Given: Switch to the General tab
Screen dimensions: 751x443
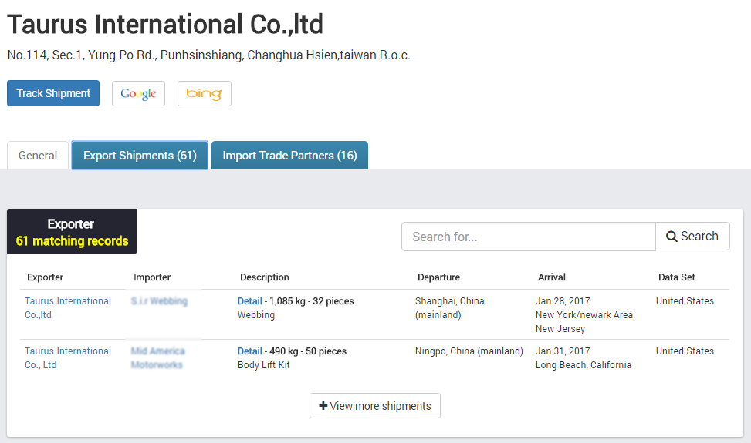Looking at the screenshot, I should (x=38, y=156).
